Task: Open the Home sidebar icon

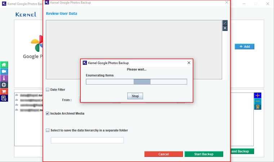Action: (x=4, y=65)
